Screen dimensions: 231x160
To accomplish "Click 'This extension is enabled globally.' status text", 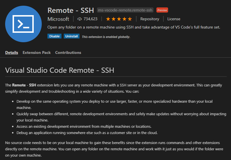I will coord(106,37).
